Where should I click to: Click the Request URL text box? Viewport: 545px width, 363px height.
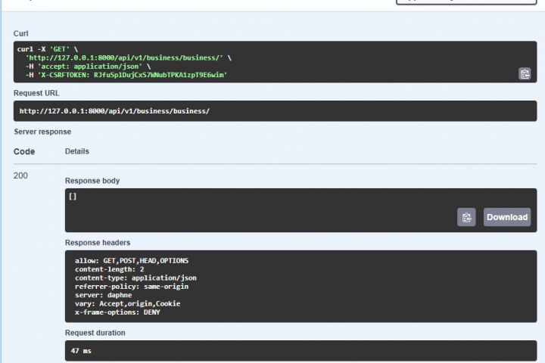coord(275,111)
